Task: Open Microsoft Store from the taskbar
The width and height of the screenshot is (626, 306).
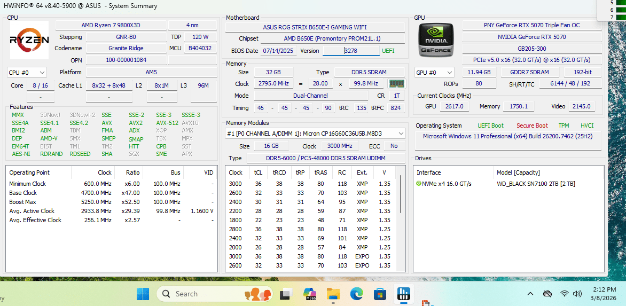Action: [x=380, y=294]
